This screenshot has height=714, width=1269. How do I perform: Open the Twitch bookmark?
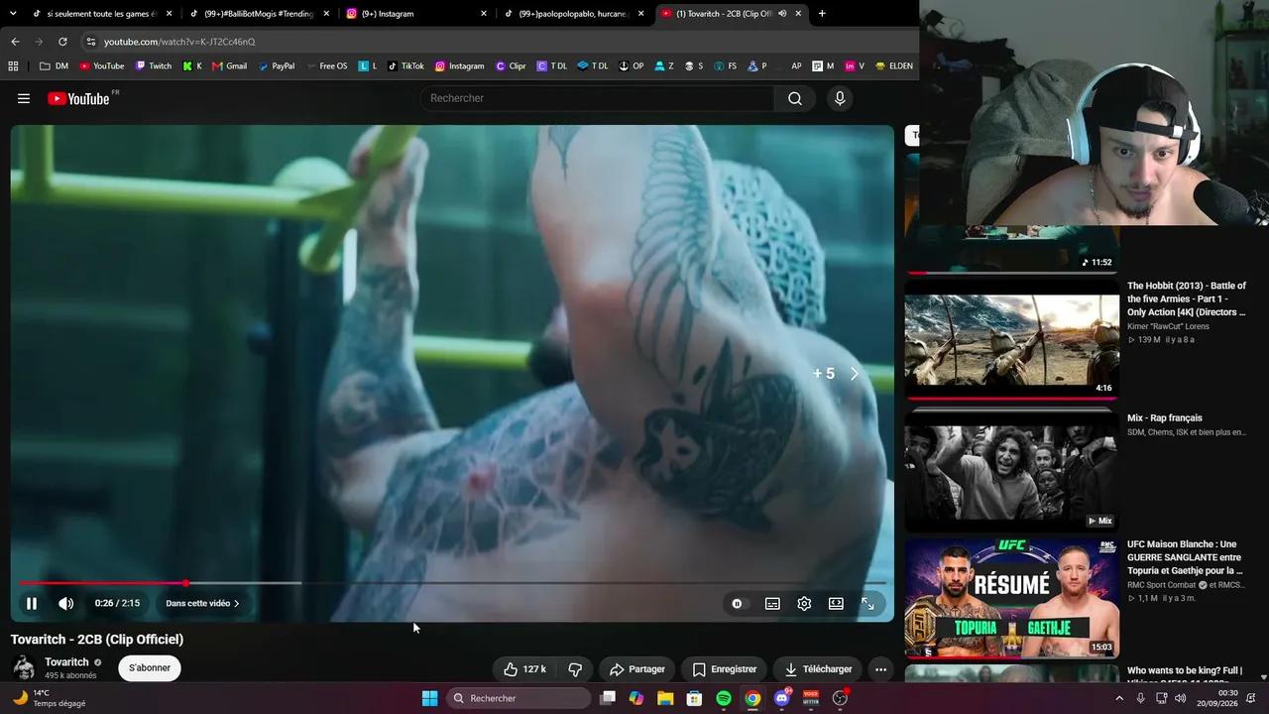coord(153,66)
